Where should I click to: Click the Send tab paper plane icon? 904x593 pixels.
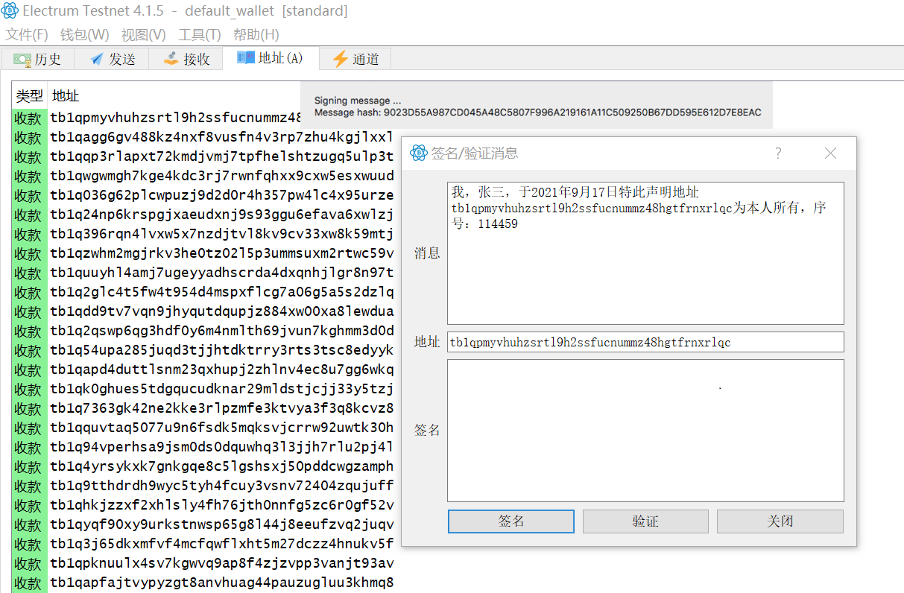pyautogui.click(x=97, y=60)
